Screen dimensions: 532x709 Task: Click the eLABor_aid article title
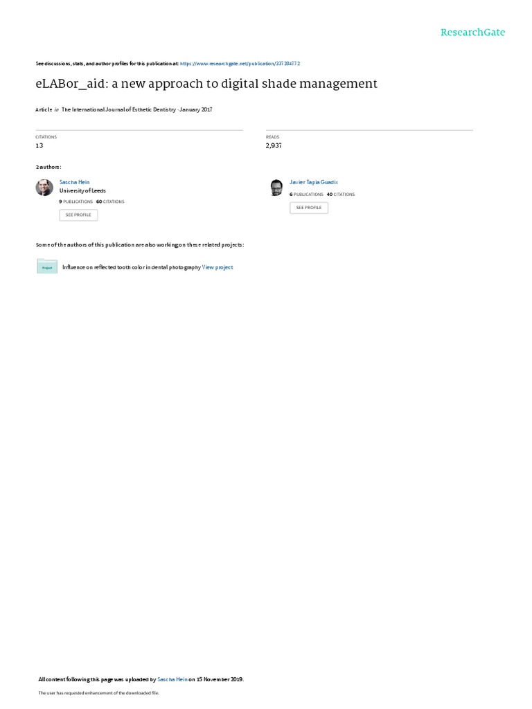(x=206, y=84)
